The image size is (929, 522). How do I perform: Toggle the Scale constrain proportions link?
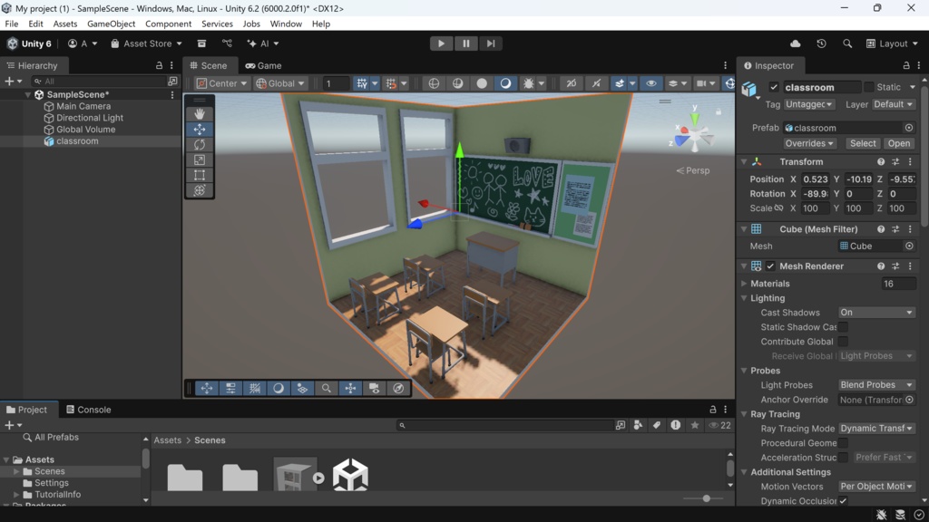(779, 208)
